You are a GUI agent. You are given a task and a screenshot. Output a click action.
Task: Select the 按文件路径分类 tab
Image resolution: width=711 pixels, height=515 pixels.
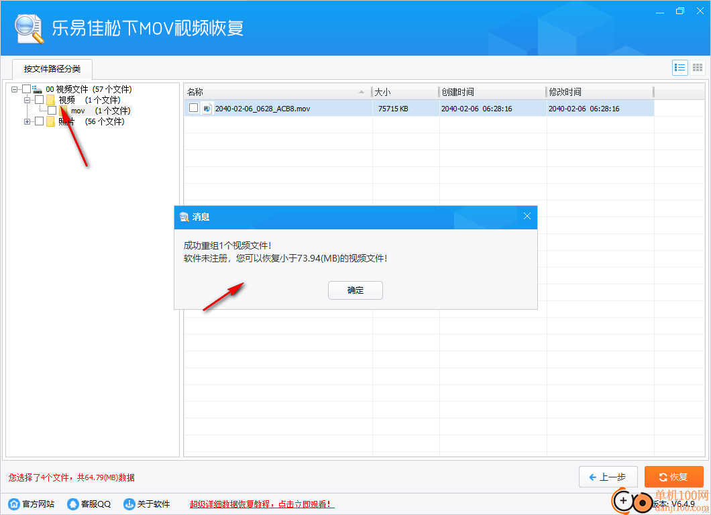52,69
